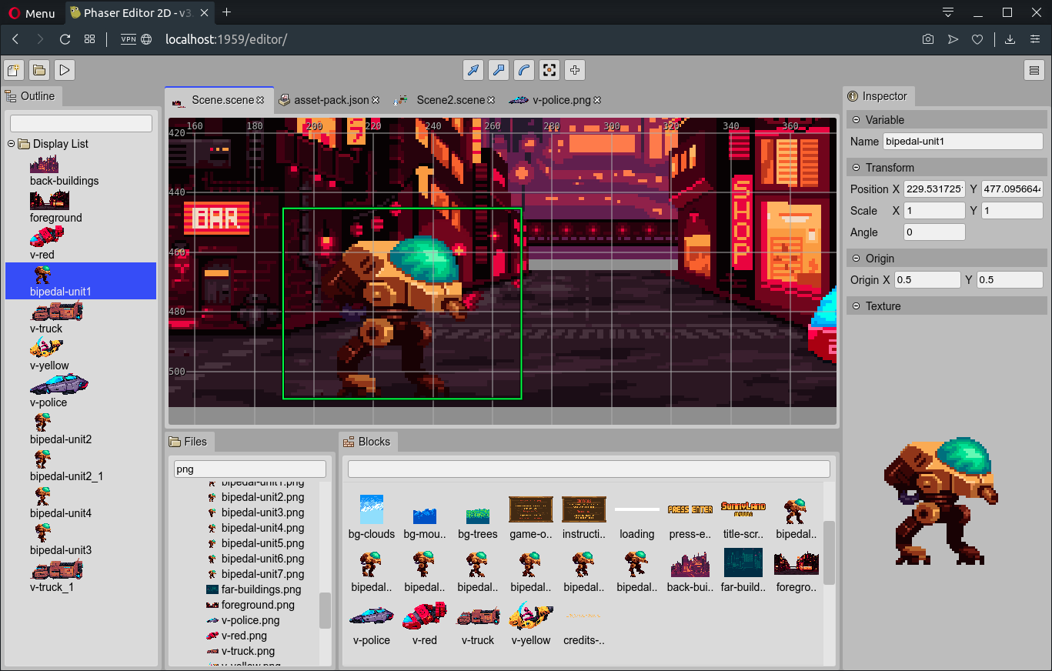
Task: Select the Scale scene tool
Action: point(499,70)
